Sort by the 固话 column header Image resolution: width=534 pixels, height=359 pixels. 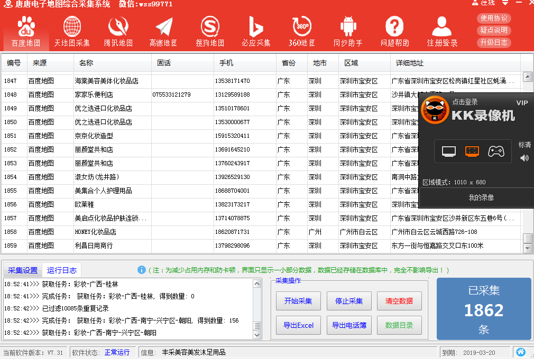click(x=182, y=63)
